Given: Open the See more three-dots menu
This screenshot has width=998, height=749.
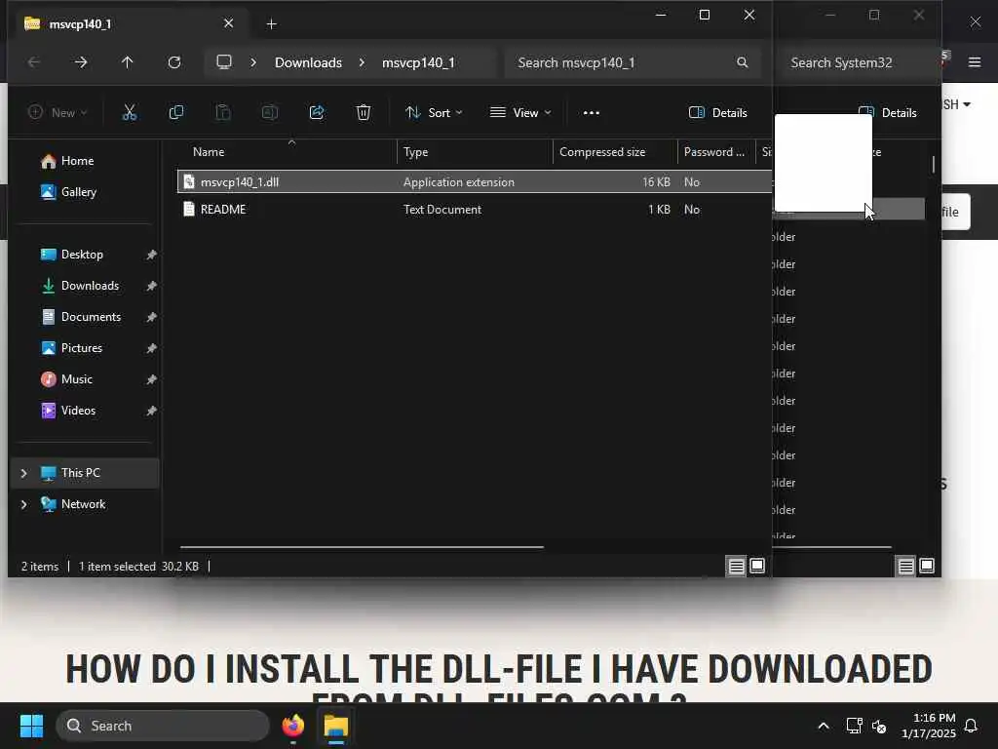Looking at the screenshot, I should pos(592,113).
